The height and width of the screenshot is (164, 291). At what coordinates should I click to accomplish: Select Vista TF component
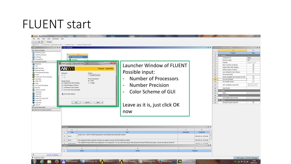[38, 105]
